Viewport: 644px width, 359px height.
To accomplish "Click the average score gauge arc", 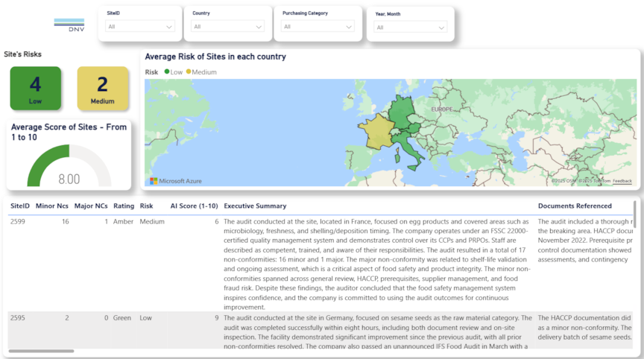I will tap(45, 160).
